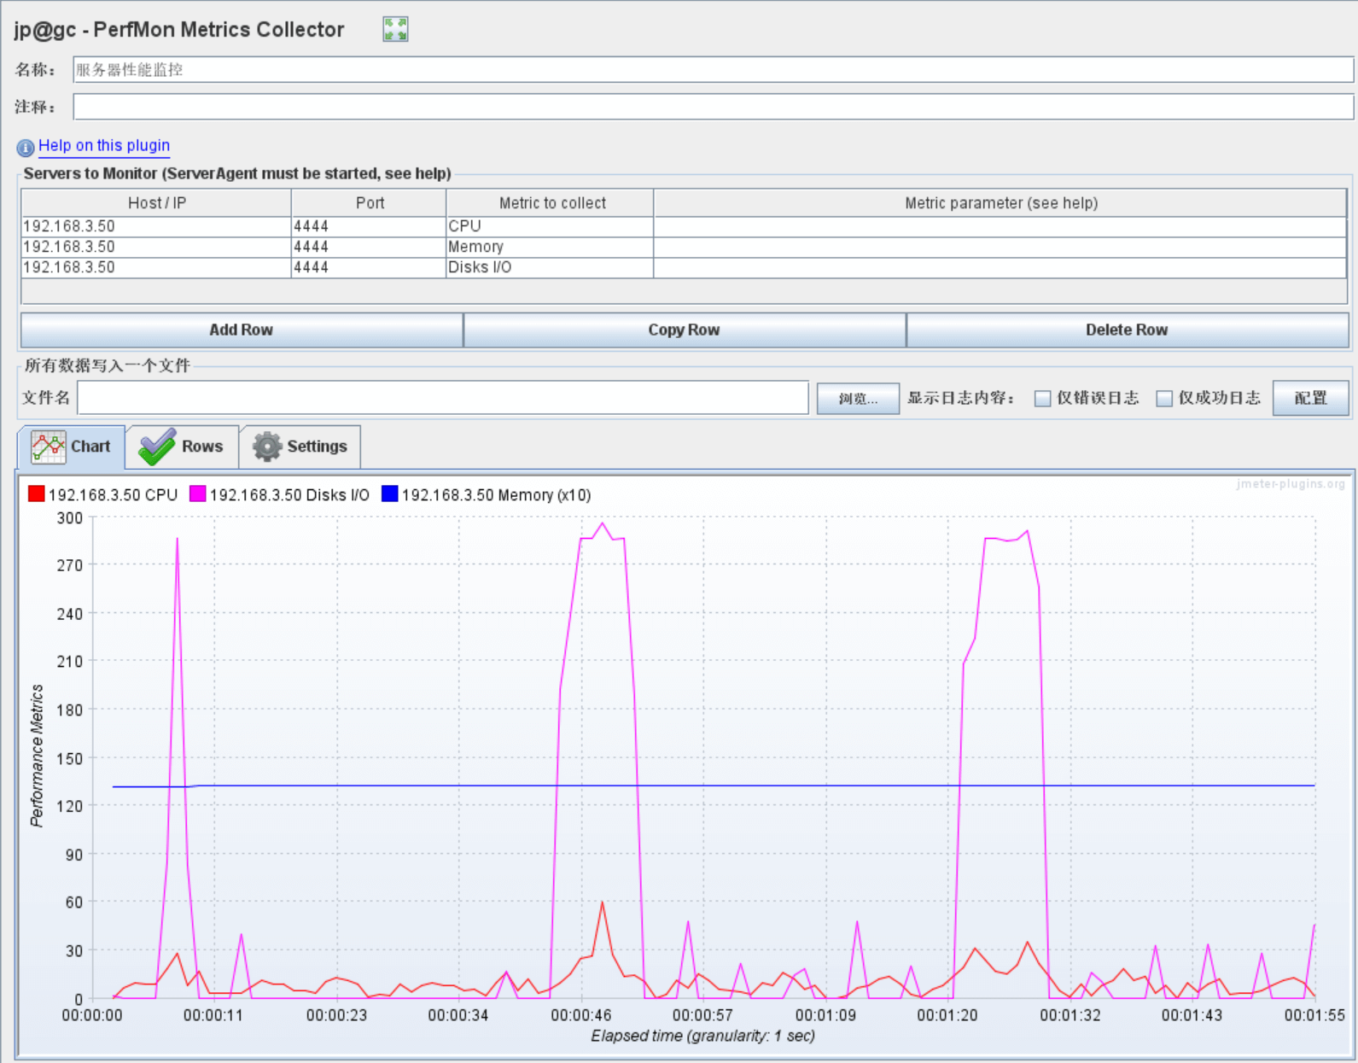Click the gear icon on the Settings tab

click(267, 447)
